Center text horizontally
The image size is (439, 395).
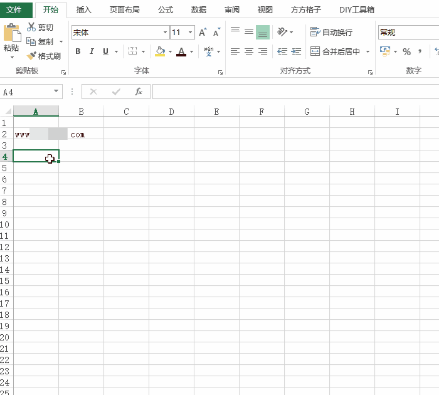coord(249,51)
